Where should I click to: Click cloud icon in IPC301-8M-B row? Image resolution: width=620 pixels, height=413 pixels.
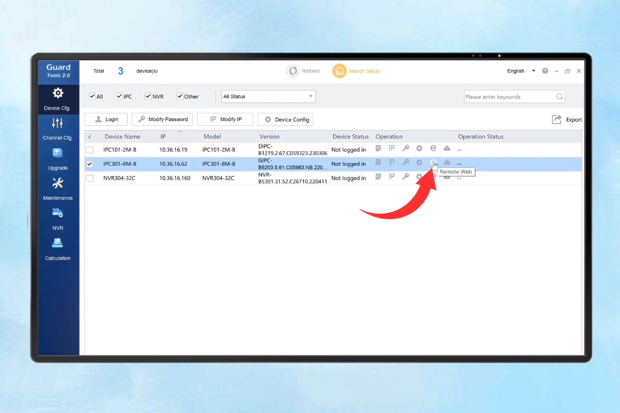click(x=447, y=163)
